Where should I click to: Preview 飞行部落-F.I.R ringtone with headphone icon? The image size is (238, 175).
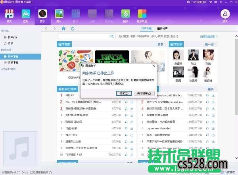[x=126, y=155]
